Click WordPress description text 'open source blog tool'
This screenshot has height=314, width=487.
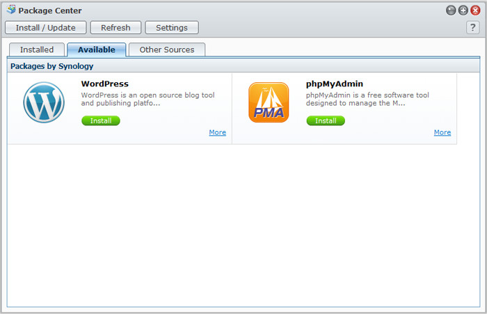click(177, 95)
